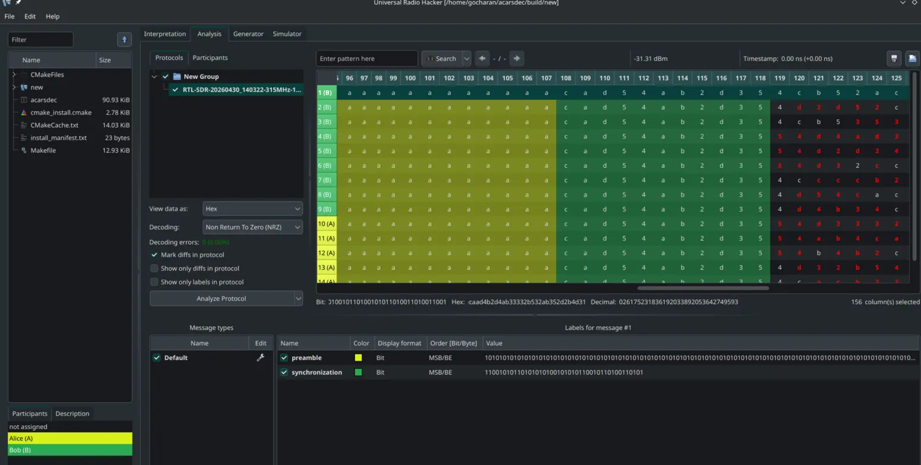Open the Edit menu
Image resolution: width=921 pixels, height=465 pixels.
click(x=30, y=16)
